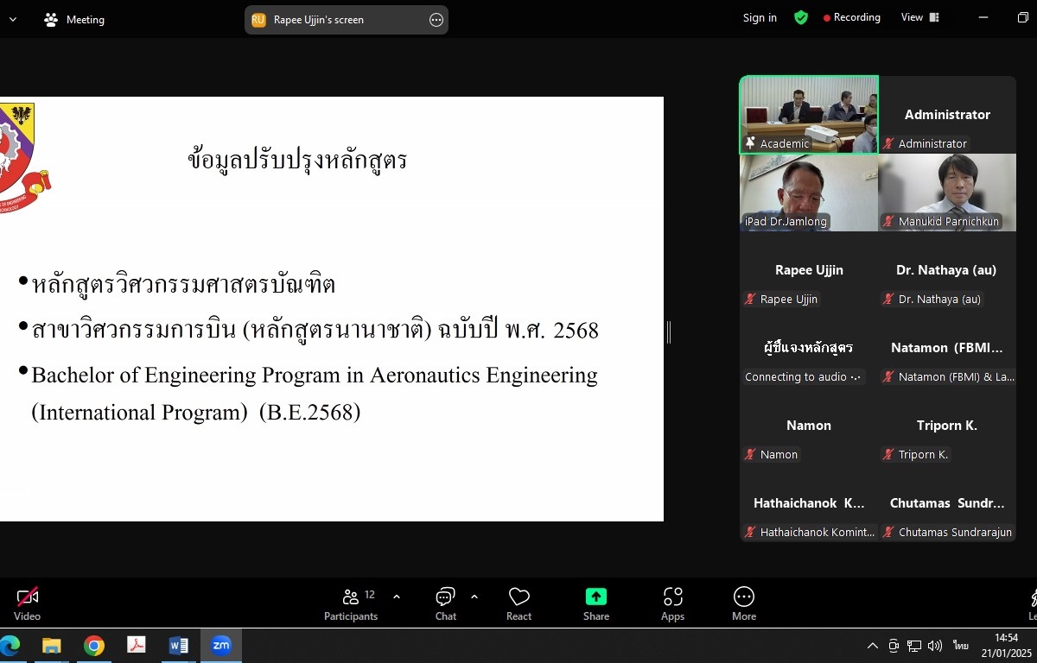Open the Apps button in toolbar
This screenshot has height=663, width=1037.
tap(672, 603)
